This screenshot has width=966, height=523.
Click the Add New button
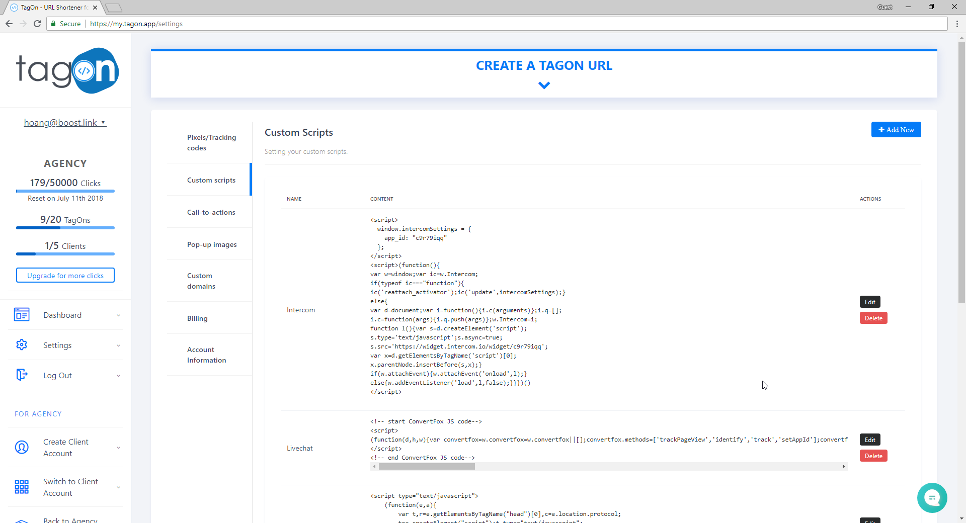[x=896, y=130]
